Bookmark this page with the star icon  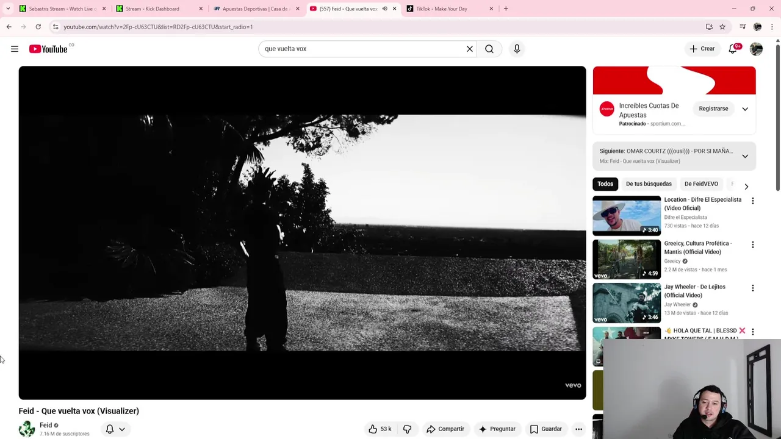(722, 27)
